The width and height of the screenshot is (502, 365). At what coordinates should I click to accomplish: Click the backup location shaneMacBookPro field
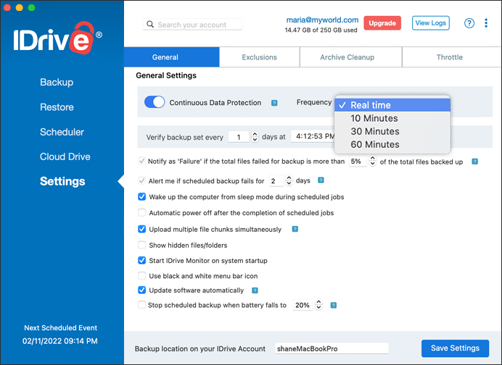332,348
